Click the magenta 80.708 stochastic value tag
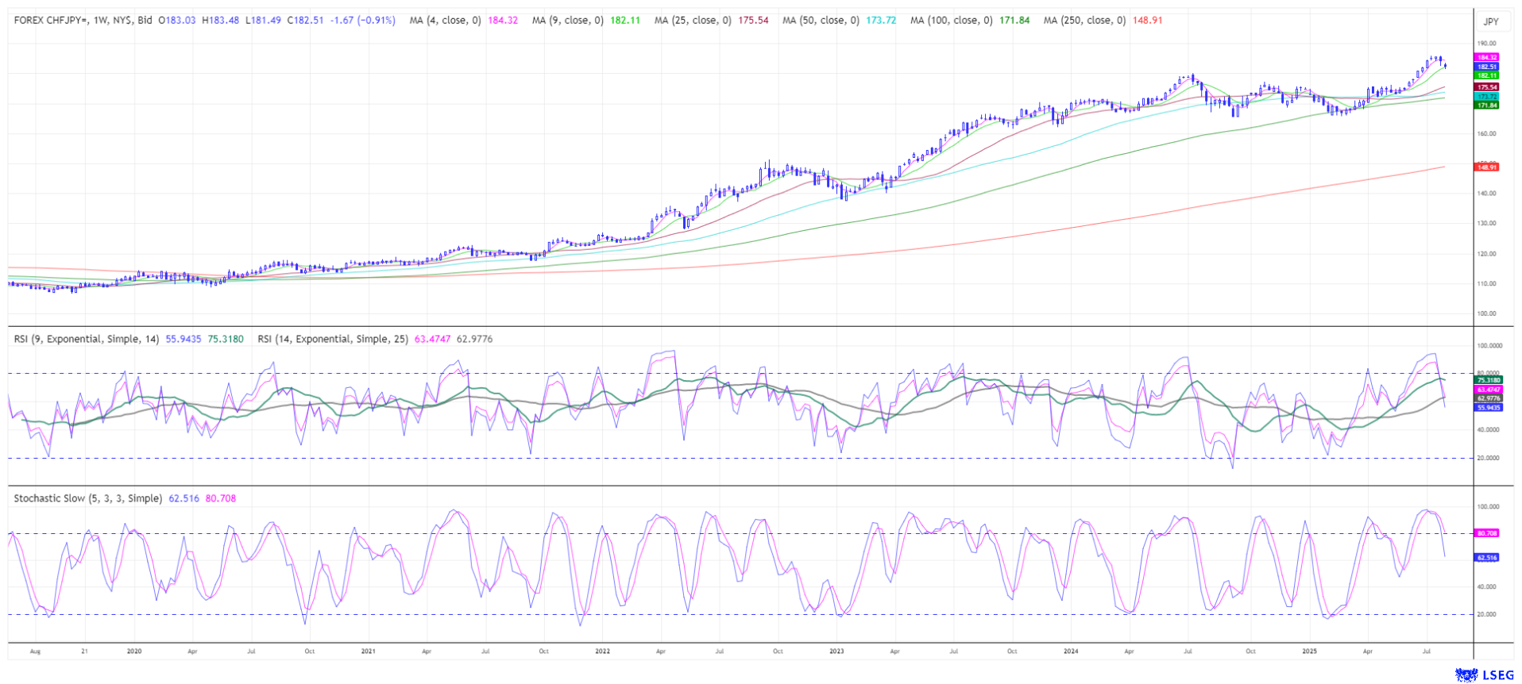 point(1486,533)
